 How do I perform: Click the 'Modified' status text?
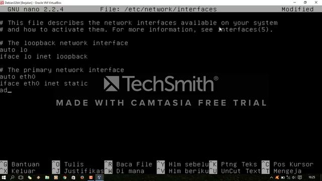297,9
